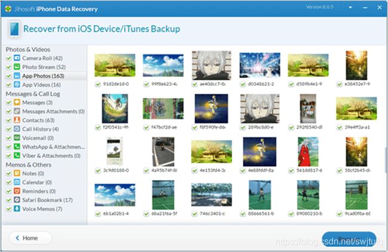388x252 pixels.
Task: Toggle the App Videos checkbox
Action: click(9, 85)
